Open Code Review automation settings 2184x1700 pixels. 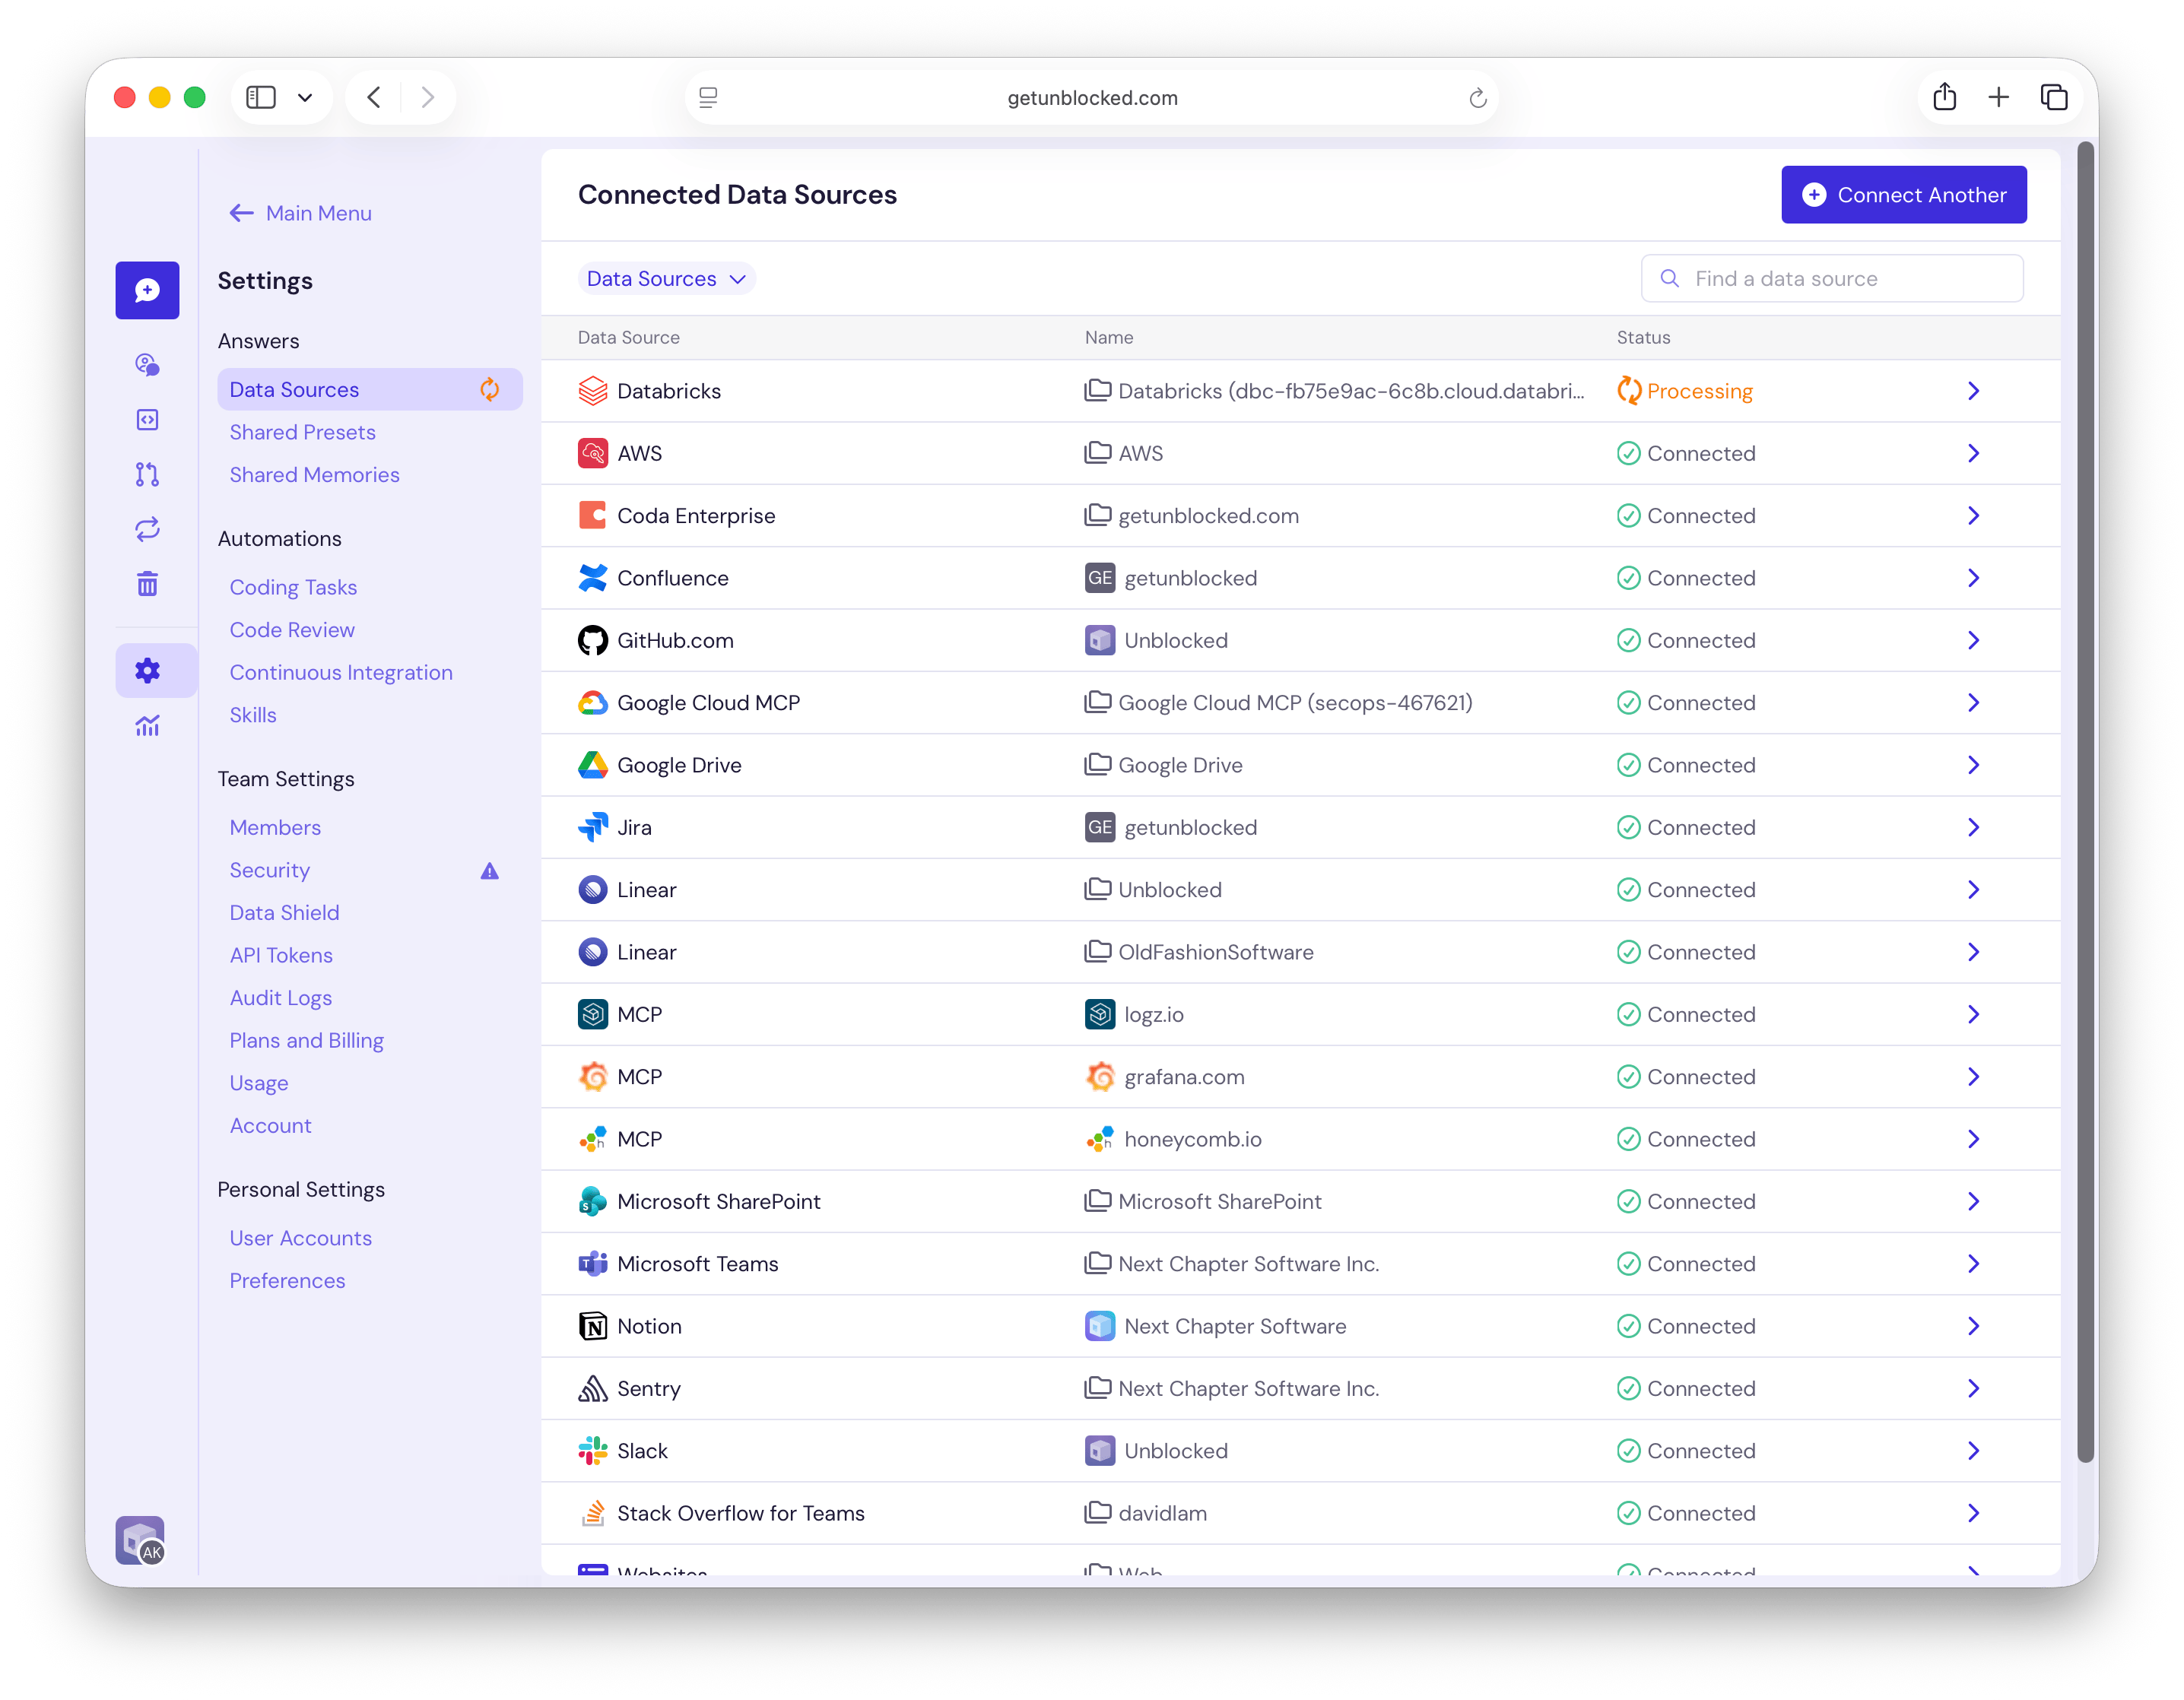(292, 630)
